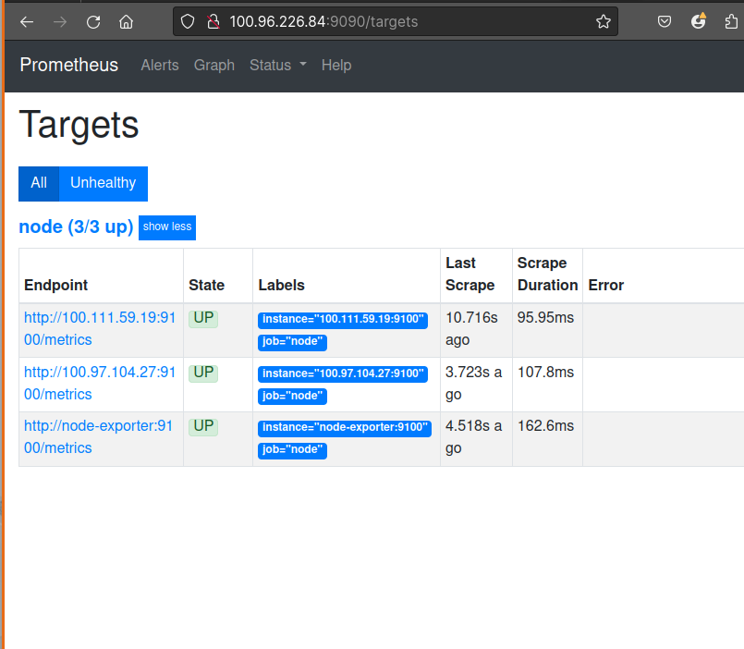Open the Pocket save icon
Viewport: 744px width, 649px height.
tap(665, 21)
